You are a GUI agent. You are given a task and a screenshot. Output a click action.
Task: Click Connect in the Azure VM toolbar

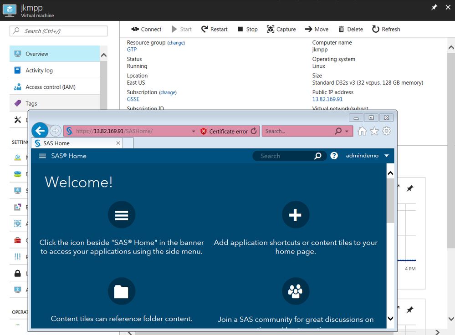[x=146, y=29]
